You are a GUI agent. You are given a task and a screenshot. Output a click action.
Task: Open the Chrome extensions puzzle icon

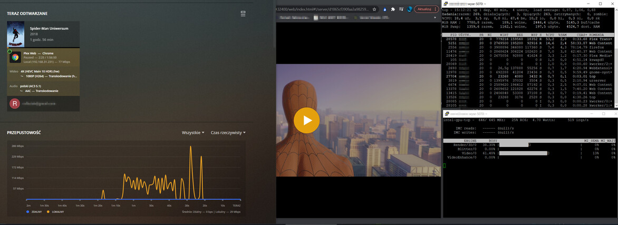pos(393,9)
